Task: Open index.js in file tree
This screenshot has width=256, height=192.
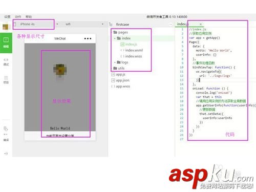Action: (x=129, y=44)
